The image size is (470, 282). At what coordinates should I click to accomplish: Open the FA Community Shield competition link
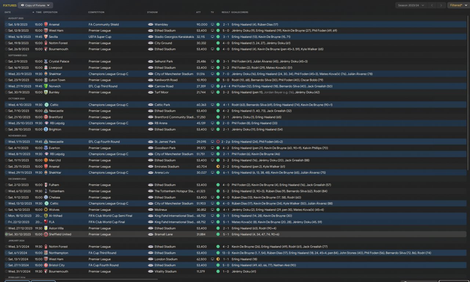(104, 25)
